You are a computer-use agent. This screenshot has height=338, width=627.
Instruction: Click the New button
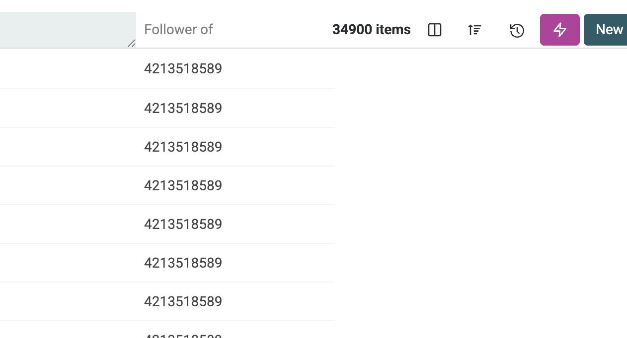click(609, 30)
